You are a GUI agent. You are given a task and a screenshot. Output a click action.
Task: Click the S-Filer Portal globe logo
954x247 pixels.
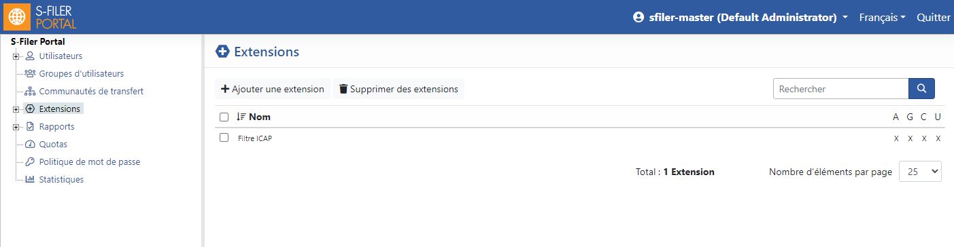[x=16, y=17]
